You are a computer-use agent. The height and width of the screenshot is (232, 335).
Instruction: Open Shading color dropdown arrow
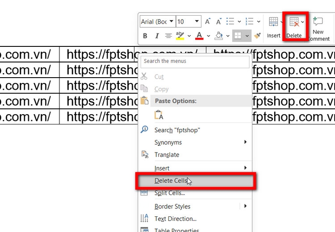228,36
